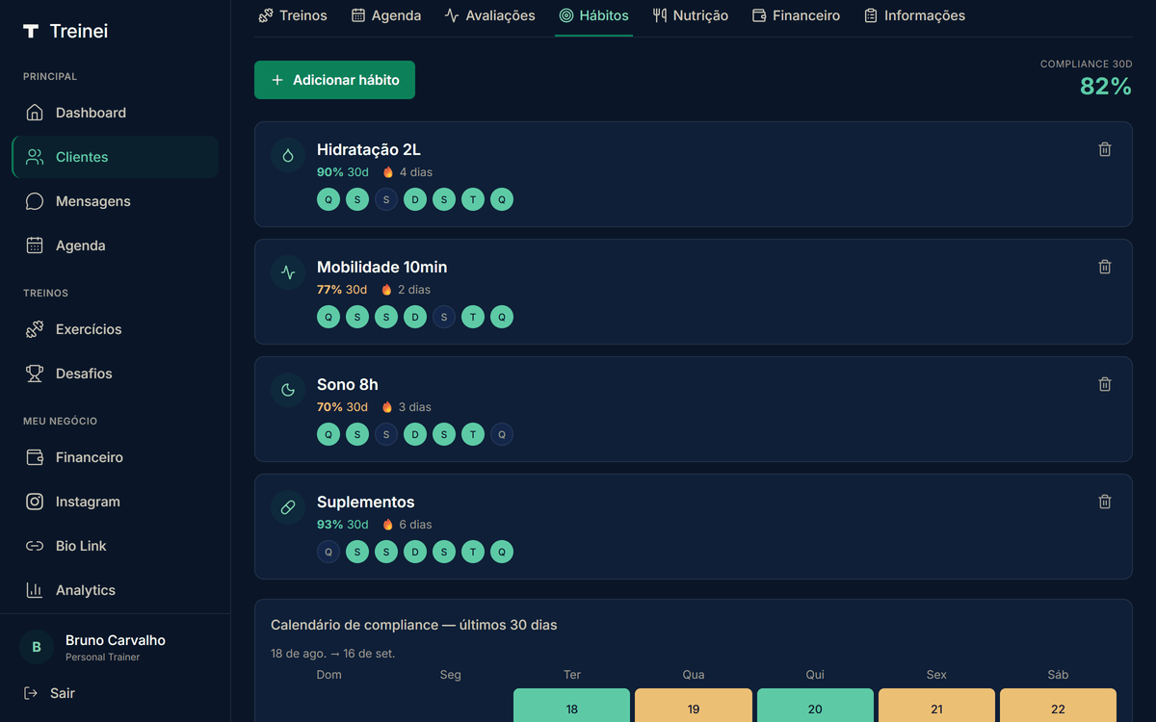Image resolution: width=1156 pixels, height=722 pixels.
Task: Click calendar day 18 cell
Action: (571, 706)
